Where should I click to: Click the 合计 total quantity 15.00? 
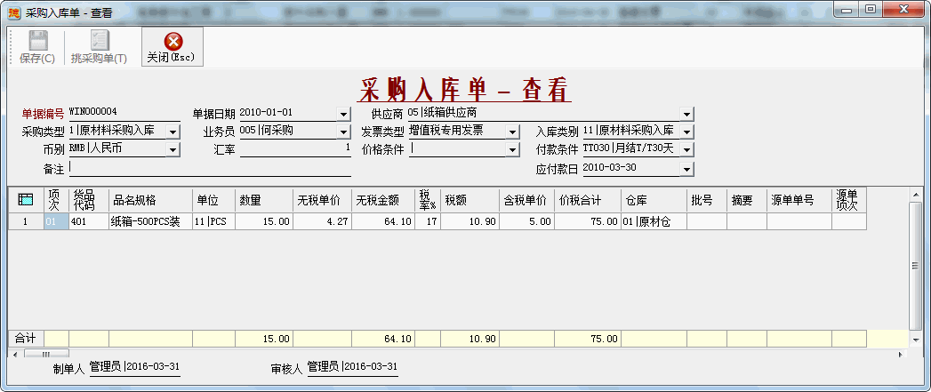pos(265,340)
